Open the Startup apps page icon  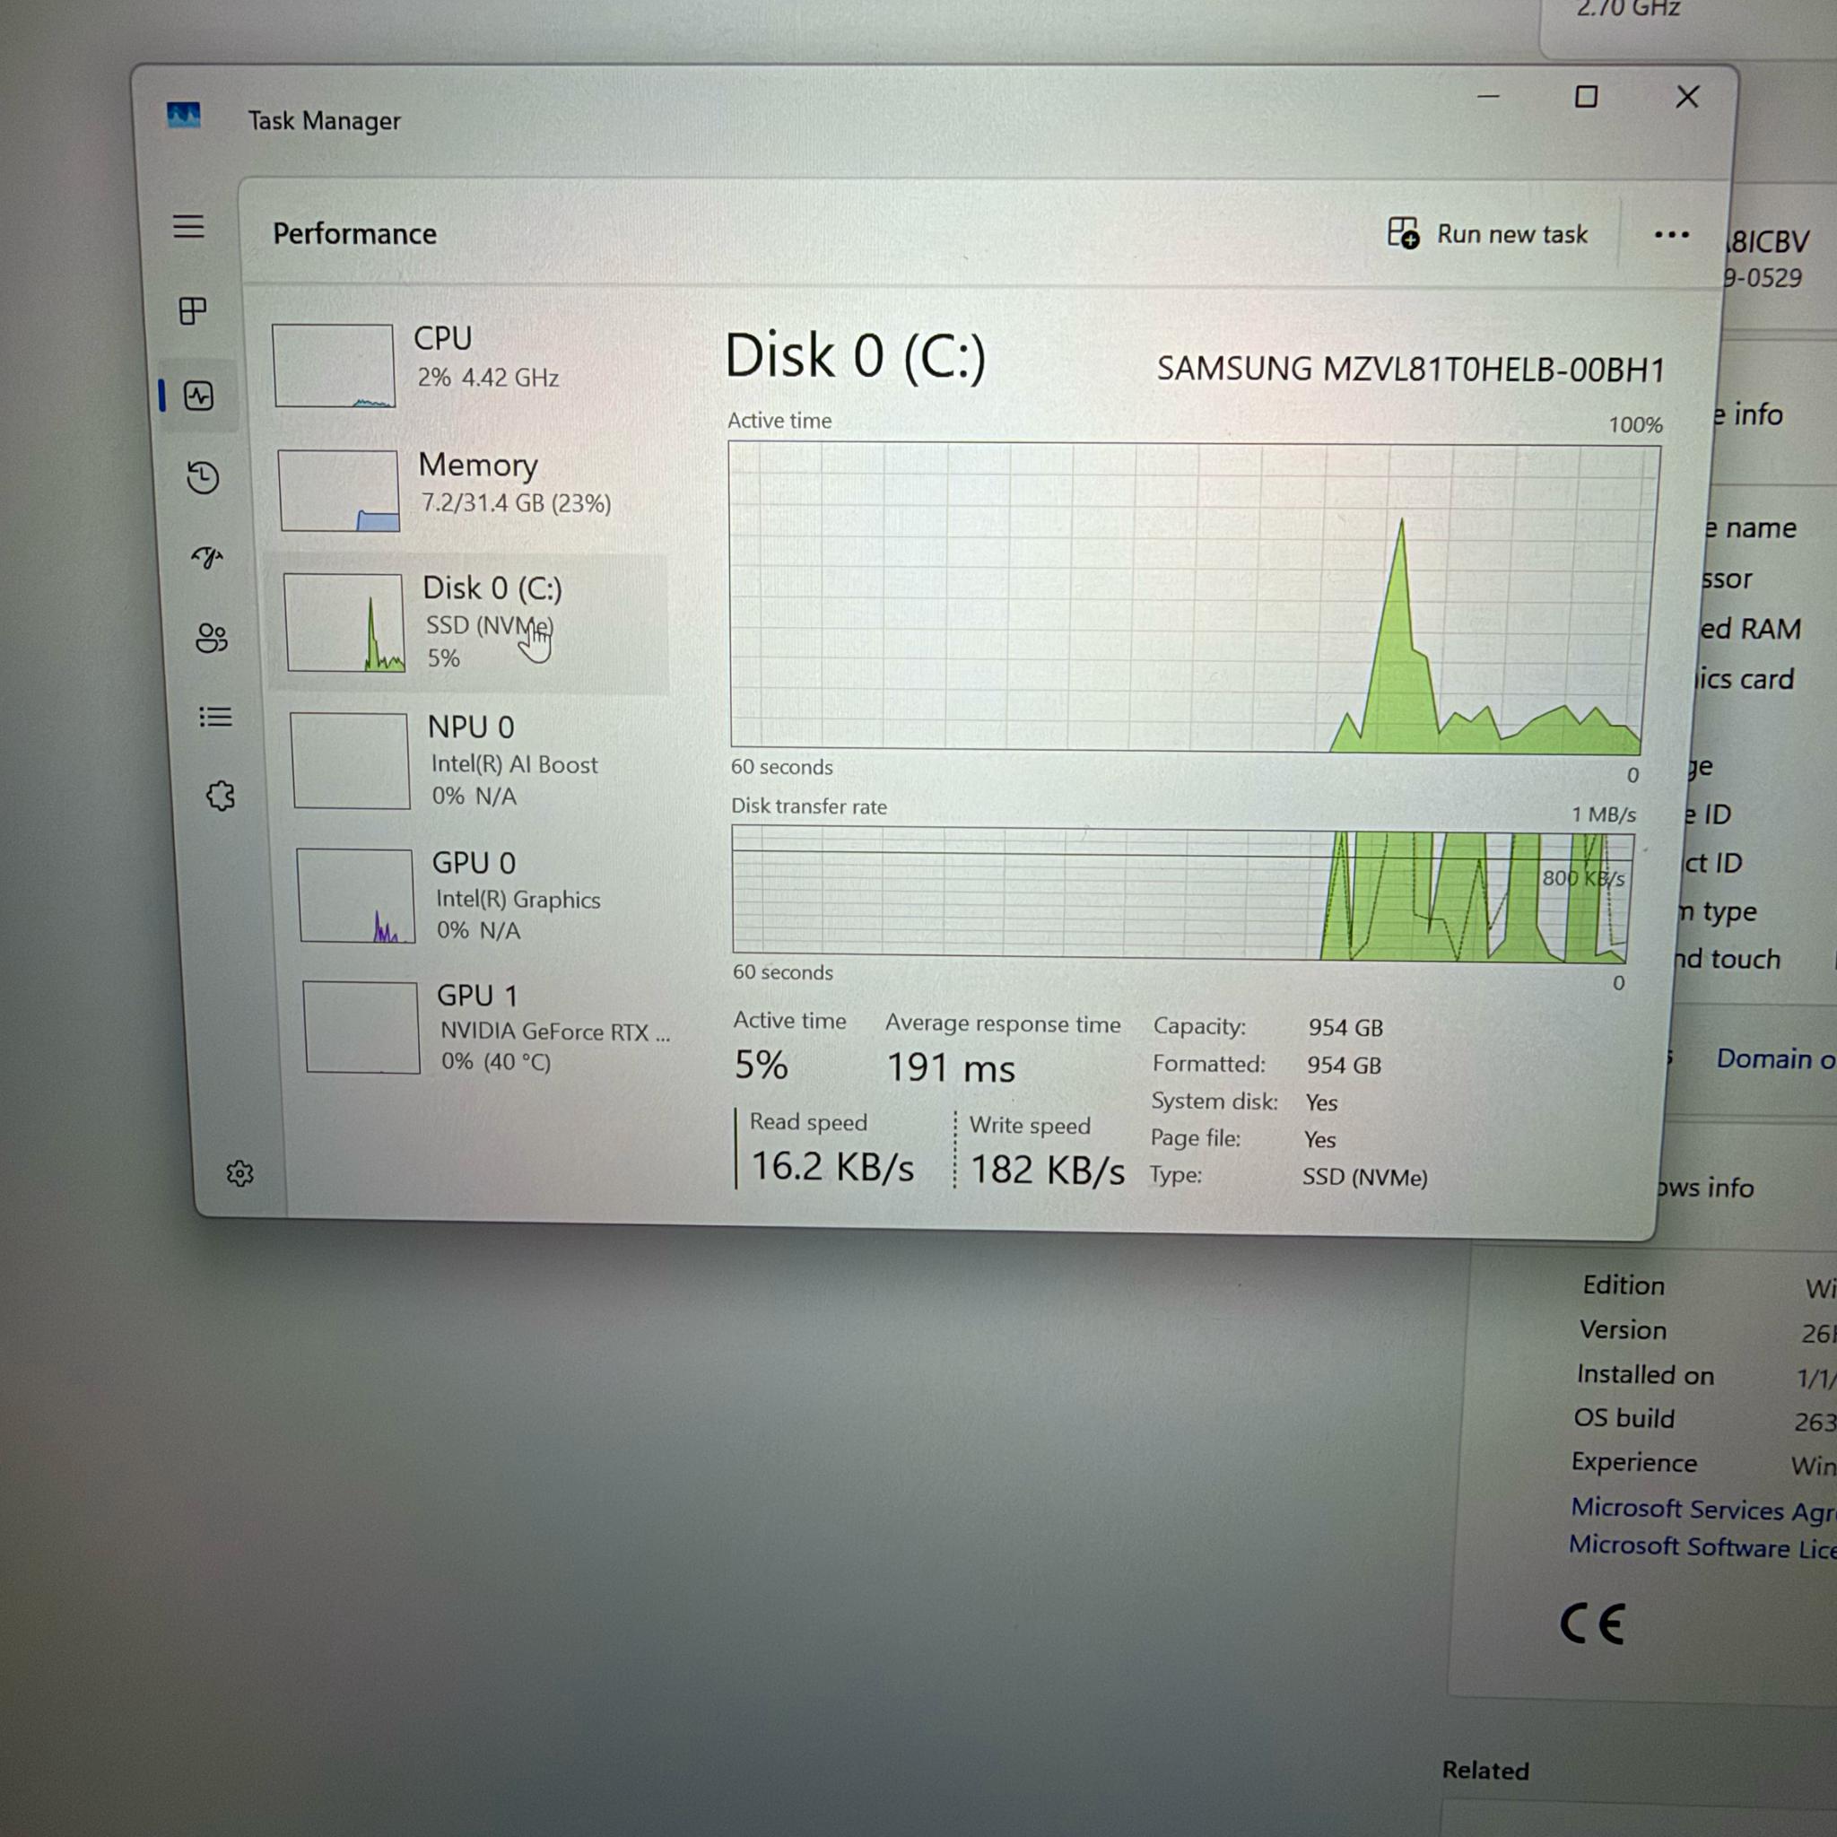tap(207, 557)
